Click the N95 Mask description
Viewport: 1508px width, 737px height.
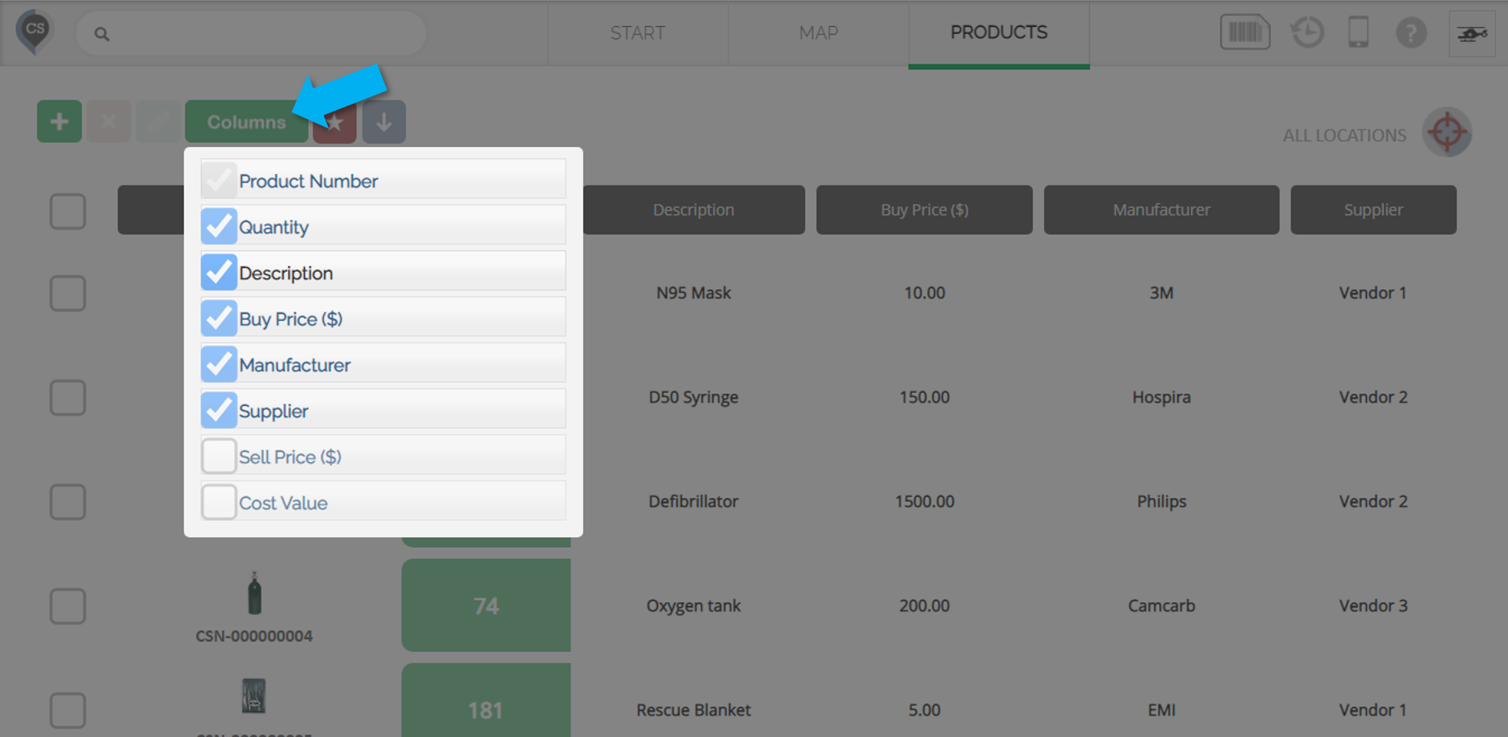pos(693,293)
